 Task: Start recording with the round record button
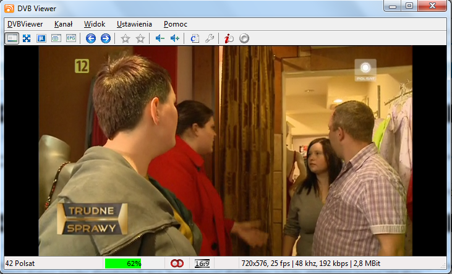click(x=244, y=38)
